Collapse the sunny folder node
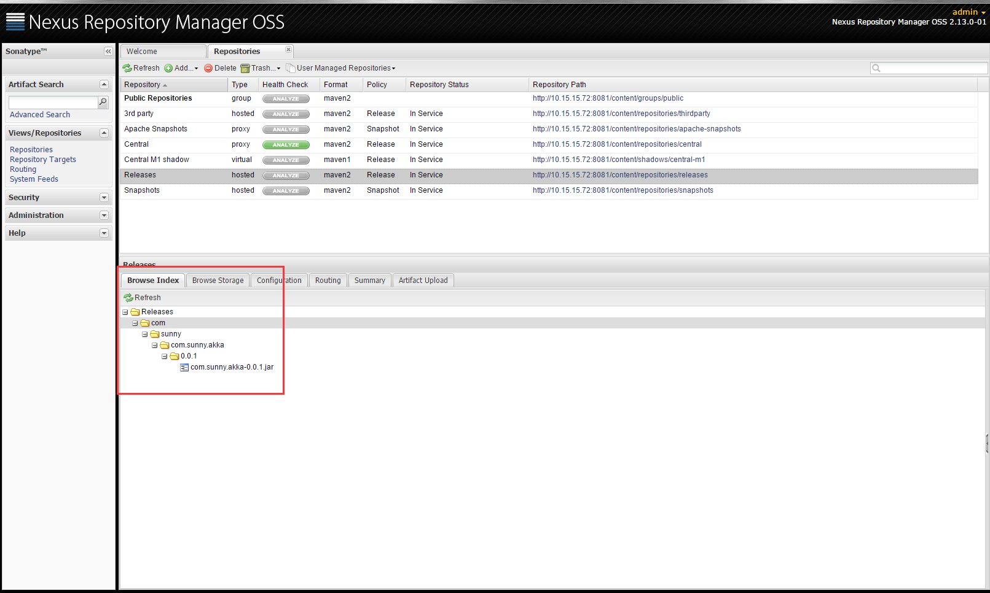 145,334
